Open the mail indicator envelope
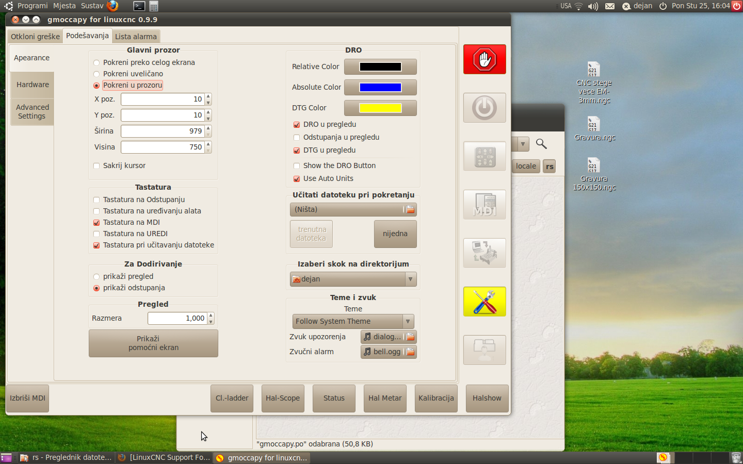Image resolution: width=743 pixels, height=464 pixels. coord(610,6)
